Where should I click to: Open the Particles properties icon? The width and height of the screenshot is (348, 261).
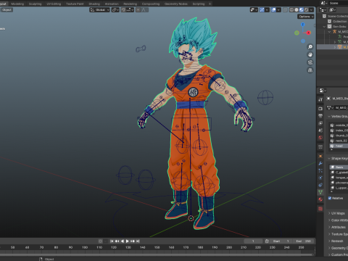(320, 170)
